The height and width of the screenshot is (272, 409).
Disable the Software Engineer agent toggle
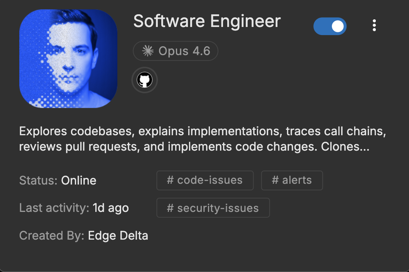coord(330,26)
